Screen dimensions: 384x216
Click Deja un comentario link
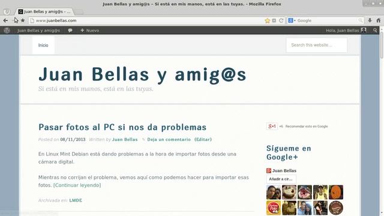click(x=169, y=139)
